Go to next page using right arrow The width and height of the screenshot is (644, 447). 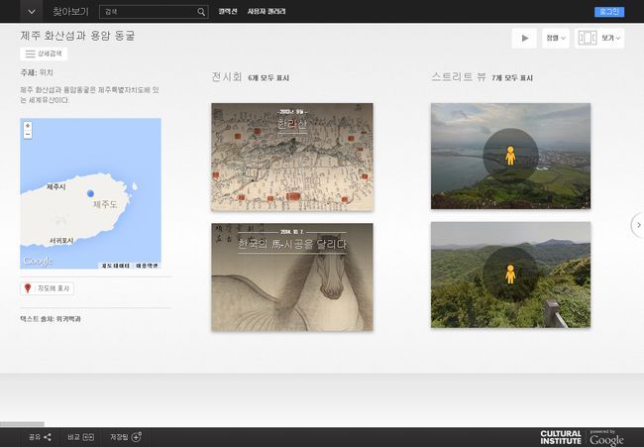[x=637, y=225]
